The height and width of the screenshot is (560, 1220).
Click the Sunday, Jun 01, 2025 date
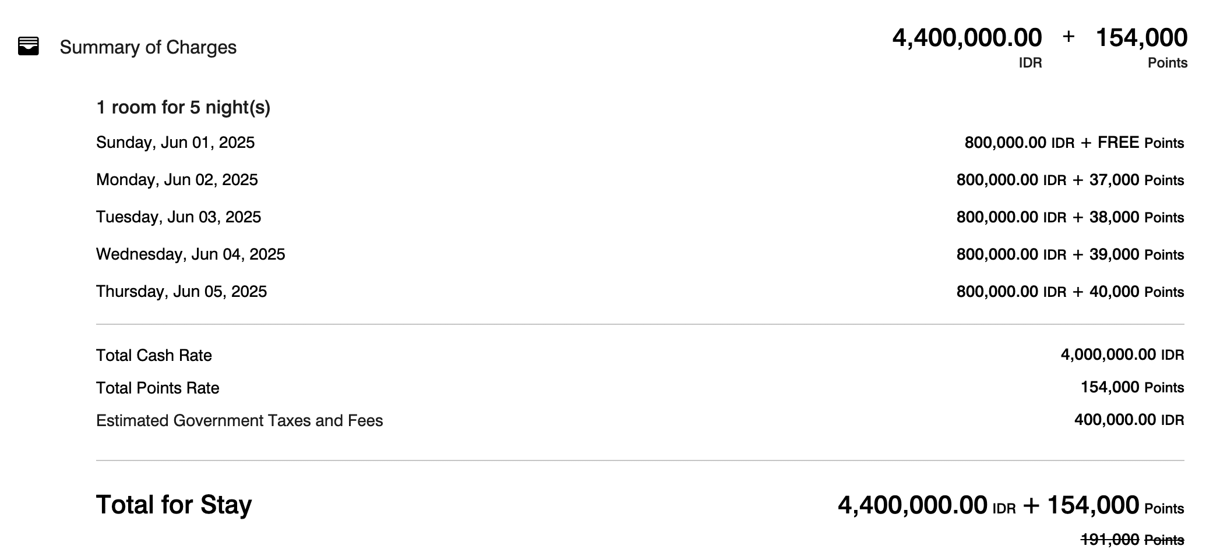click(x=175, y=143)
